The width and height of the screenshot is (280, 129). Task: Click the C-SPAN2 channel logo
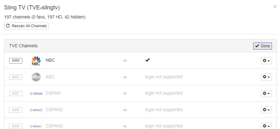[x=36, y=110]
